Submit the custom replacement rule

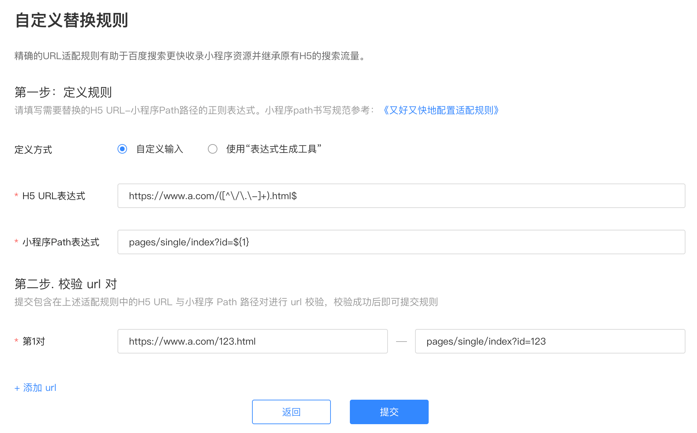pos(389,412)
